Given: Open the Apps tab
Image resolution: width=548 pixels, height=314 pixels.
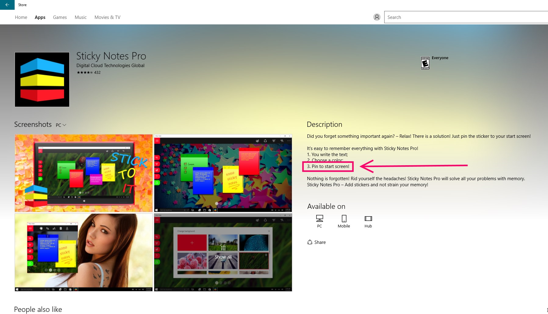Looking at the screenshot, I should point(40,17).
